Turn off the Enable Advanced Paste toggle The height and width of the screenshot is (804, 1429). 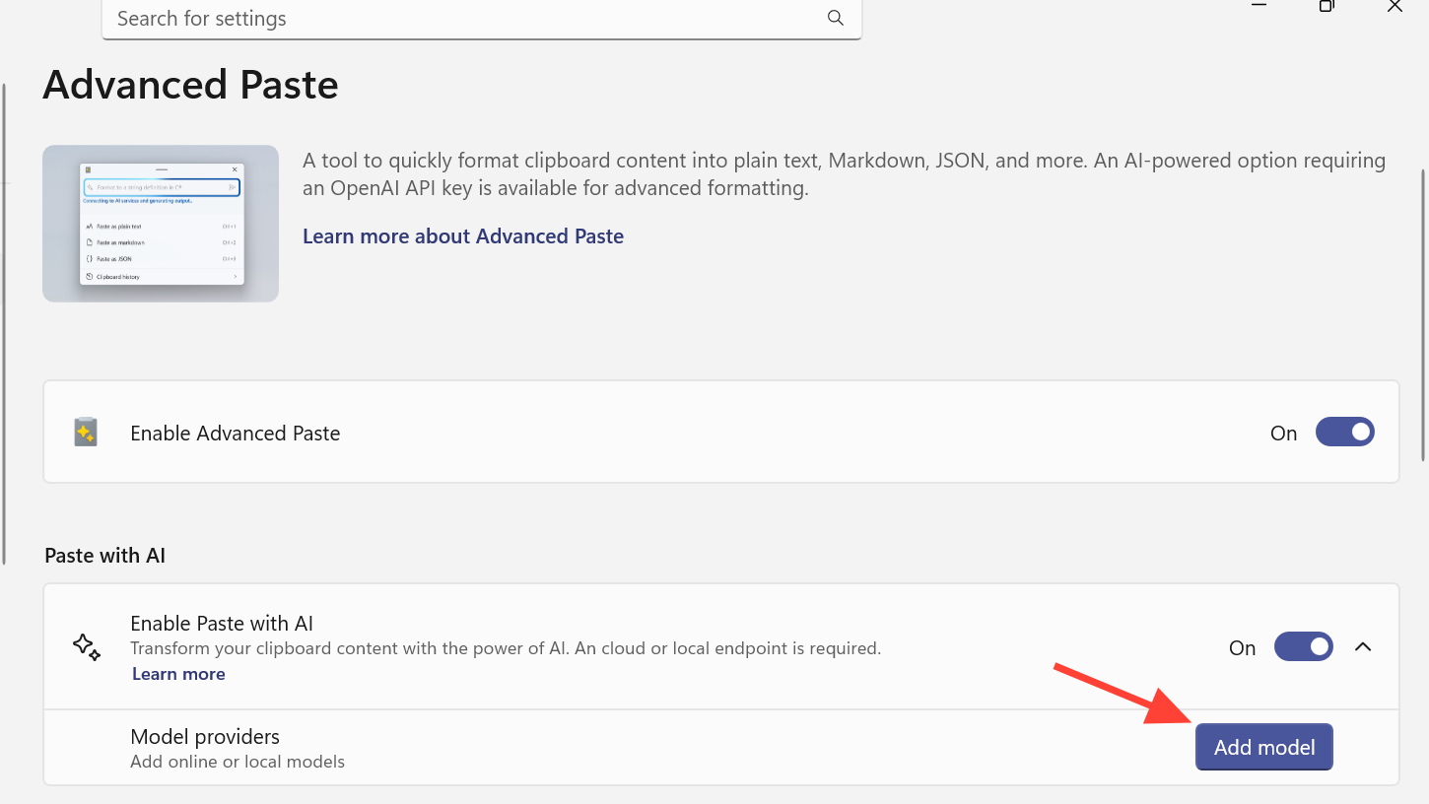click(x=1344, y=433)
